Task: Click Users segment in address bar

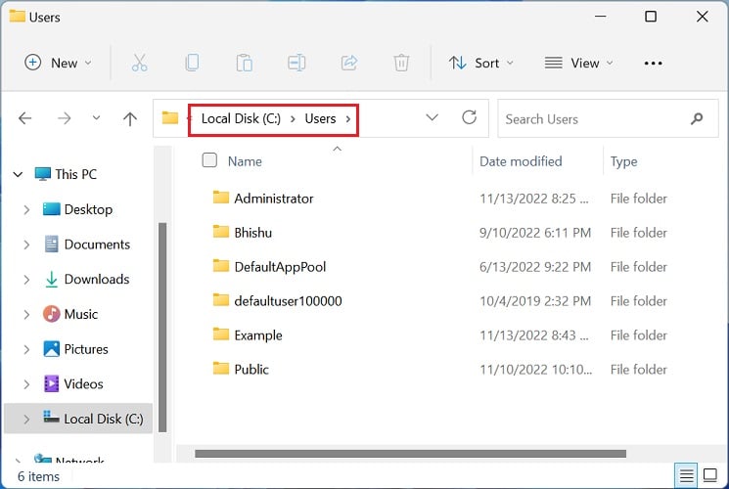Action: click(320, 118)
